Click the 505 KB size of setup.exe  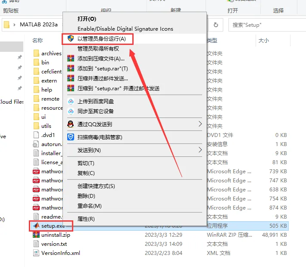278,226
